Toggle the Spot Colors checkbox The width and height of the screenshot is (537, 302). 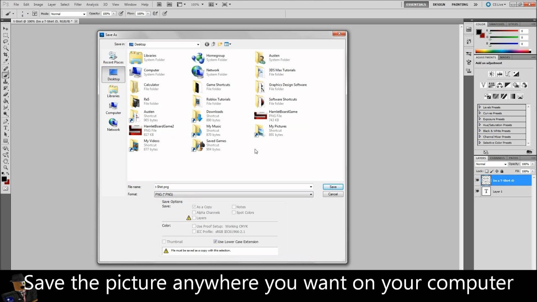coord(234,213)
